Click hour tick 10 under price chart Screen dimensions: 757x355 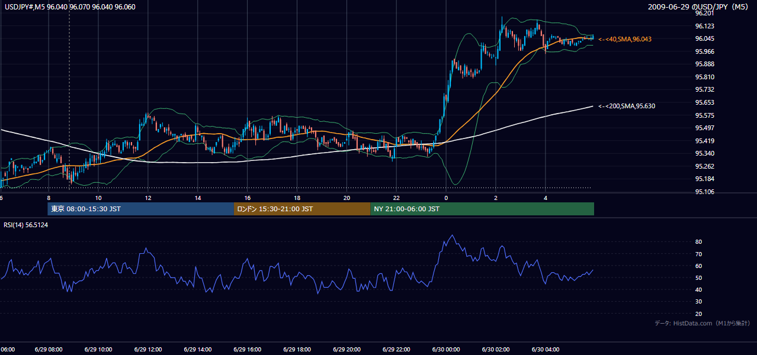point(98,198)
